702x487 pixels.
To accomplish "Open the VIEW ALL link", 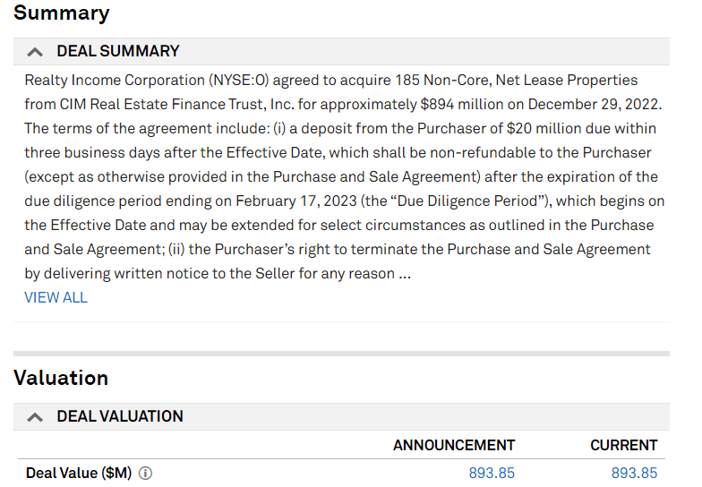I will pyautogui.click(x=56, y=297).
